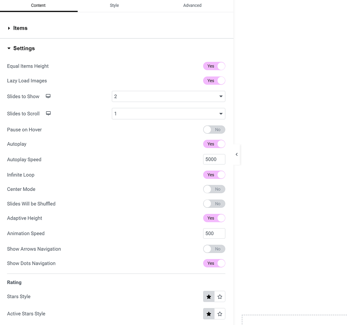The image size is (347, 325).
Task: Click the Autoplay Speed input field
Action: point(214,159)
